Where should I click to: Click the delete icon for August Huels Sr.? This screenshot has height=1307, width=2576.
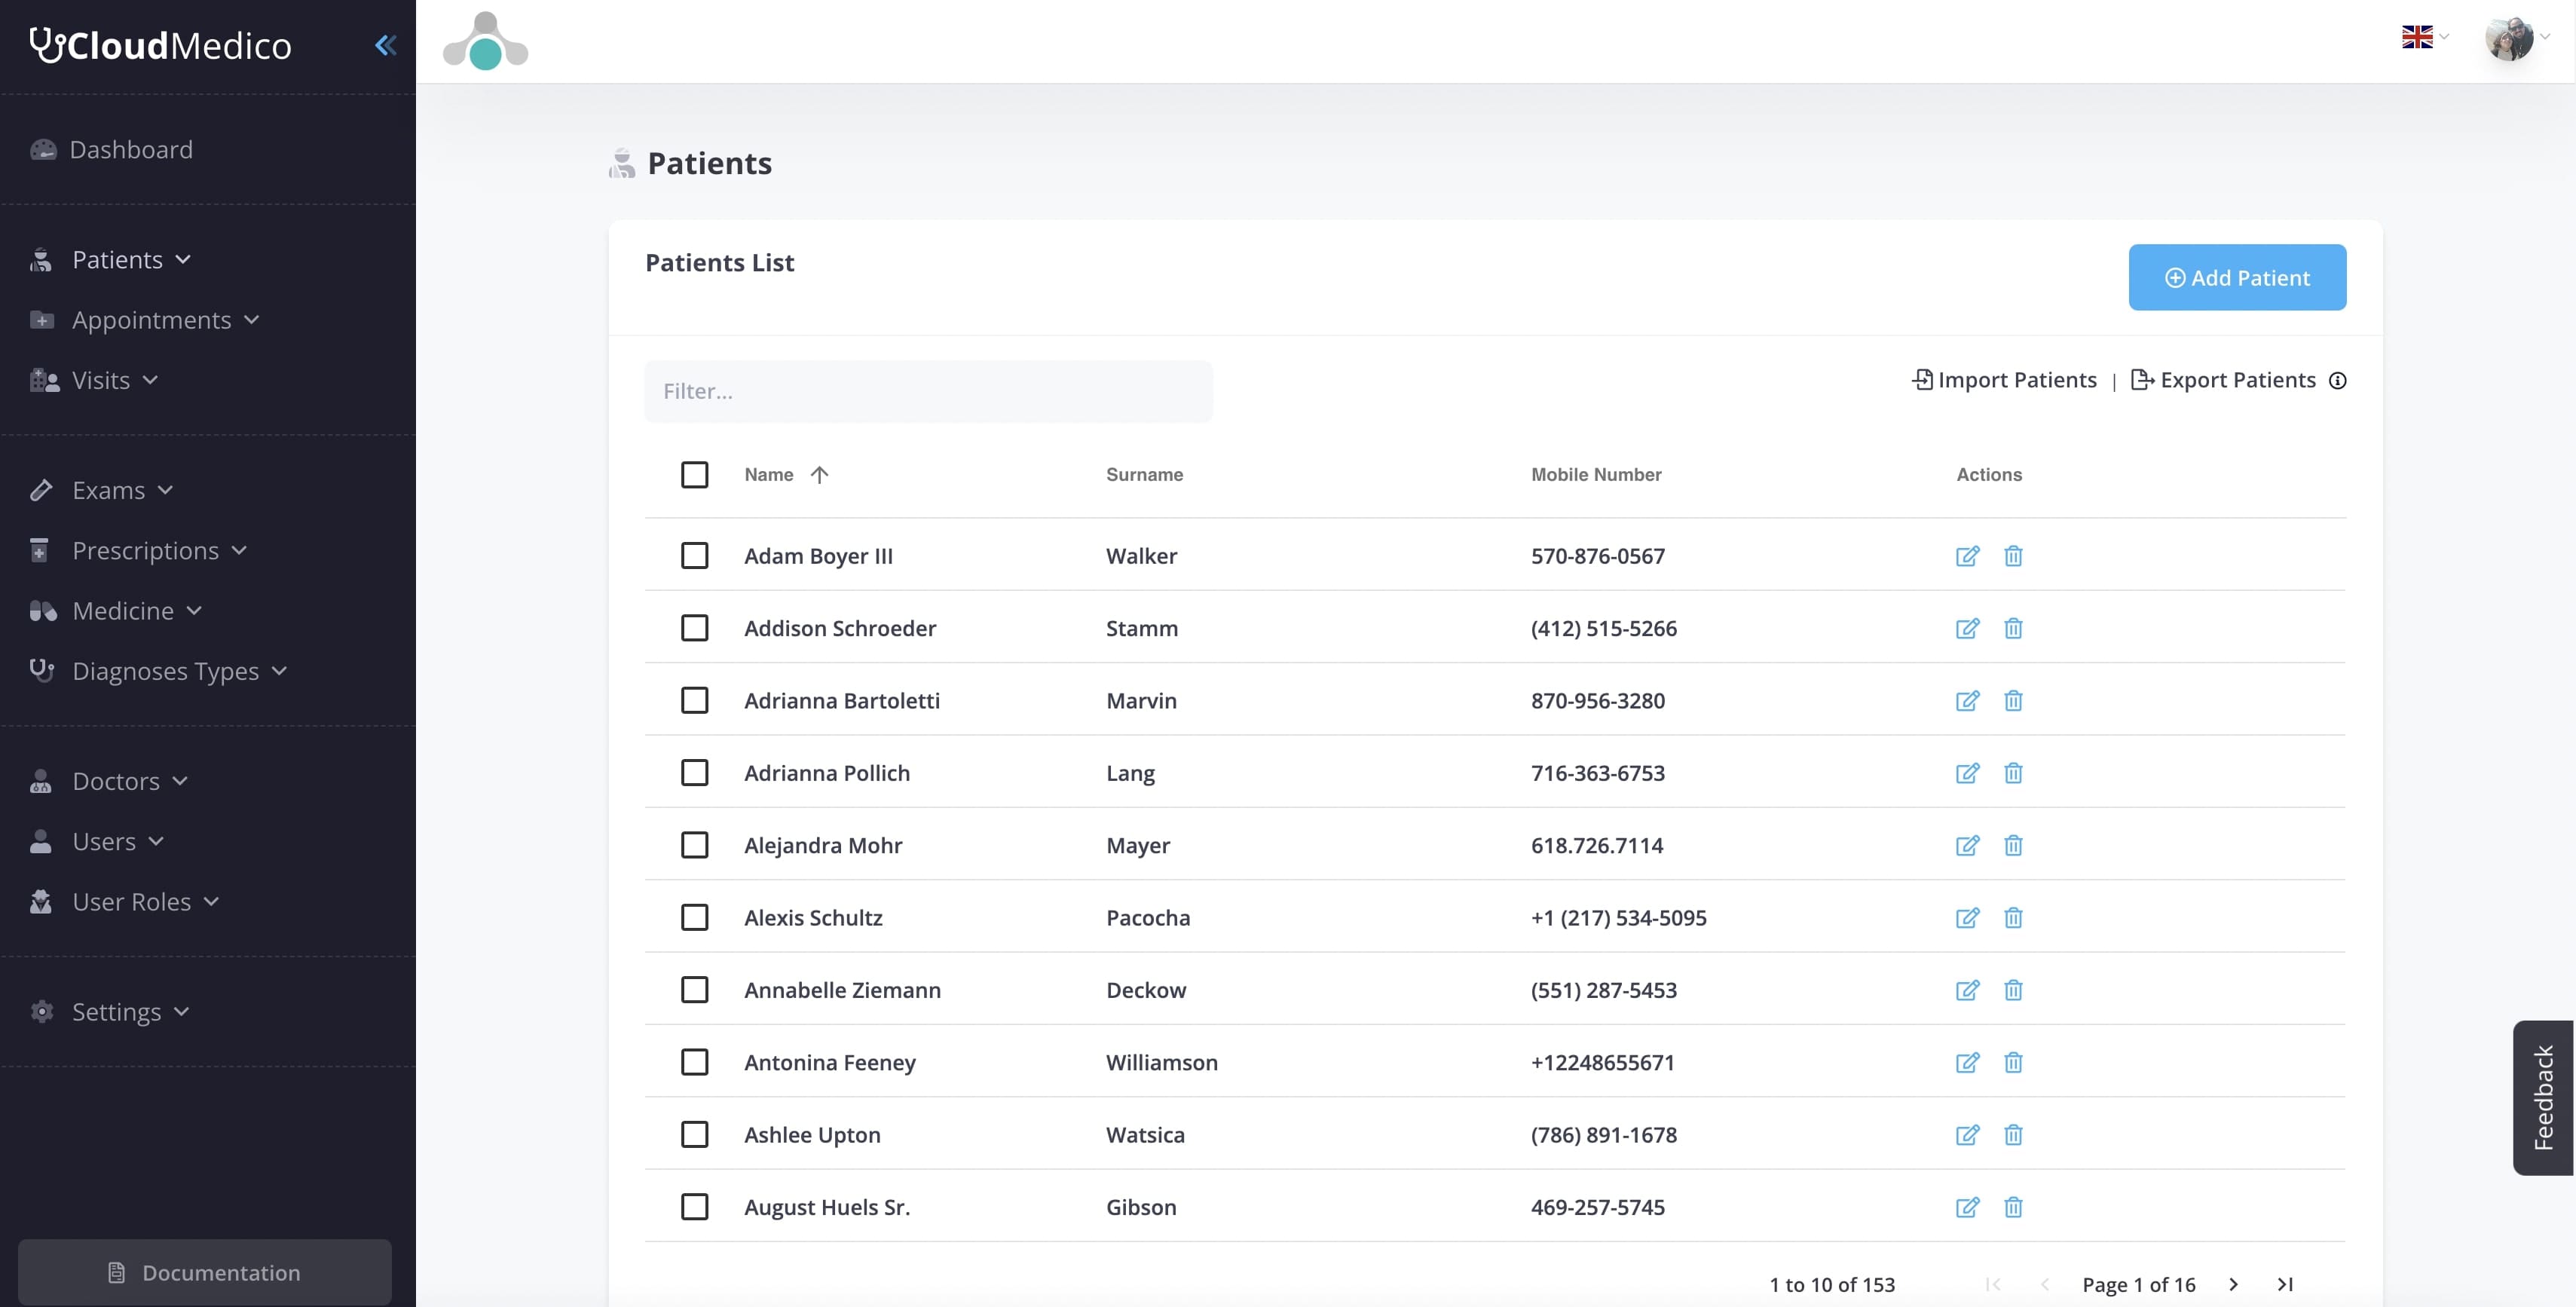(2013, 1207)
